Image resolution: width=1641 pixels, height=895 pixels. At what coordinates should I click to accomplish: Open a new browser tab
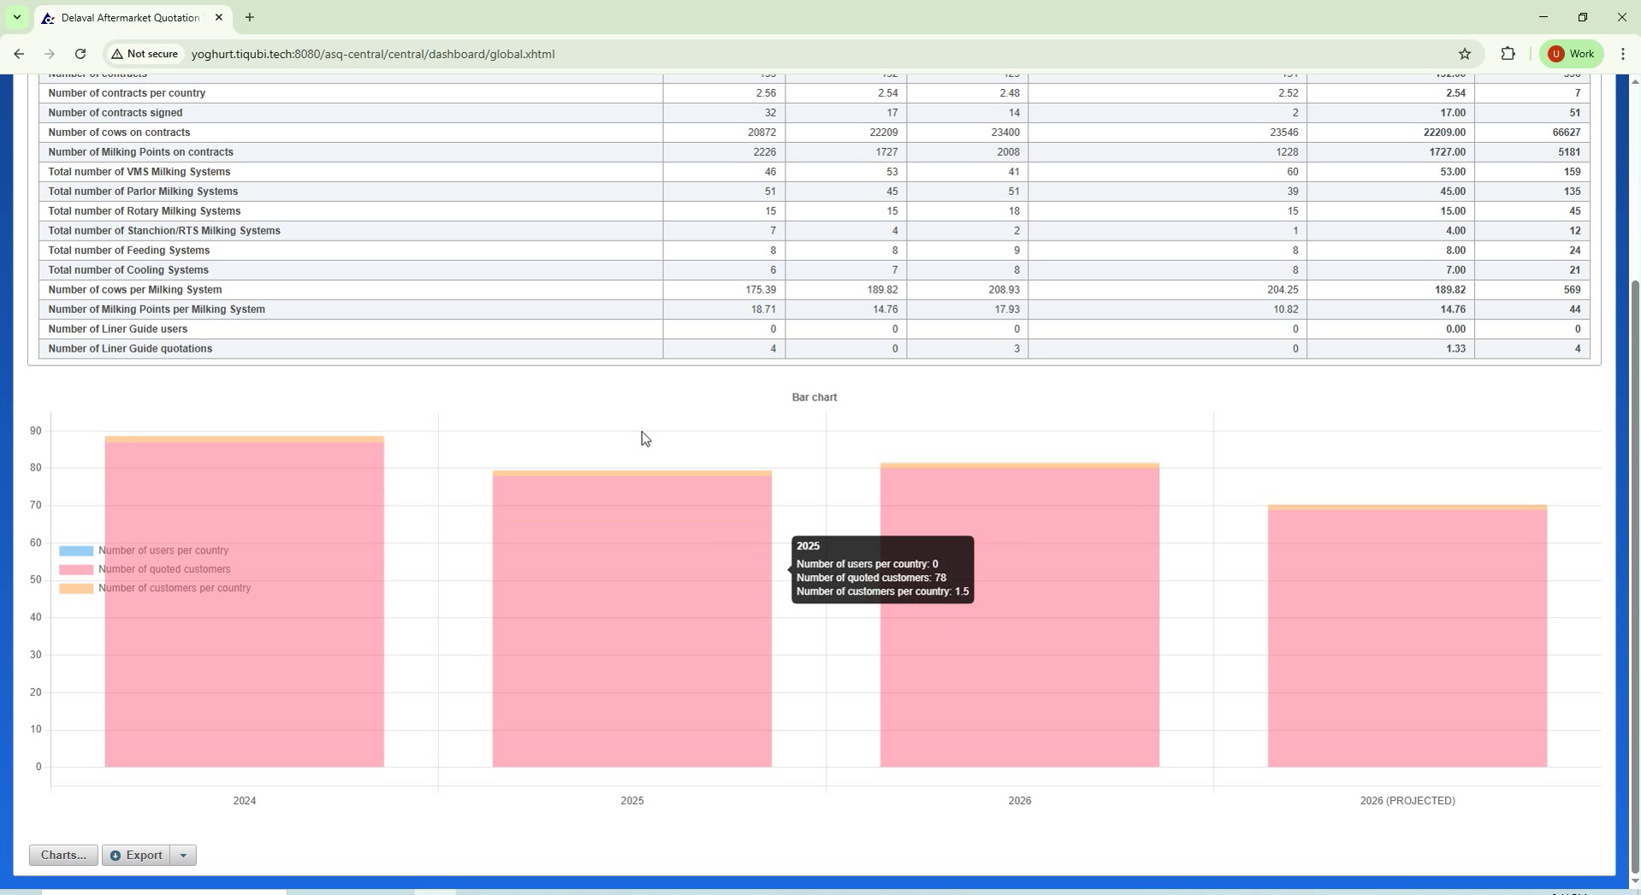tap(250, 17)
